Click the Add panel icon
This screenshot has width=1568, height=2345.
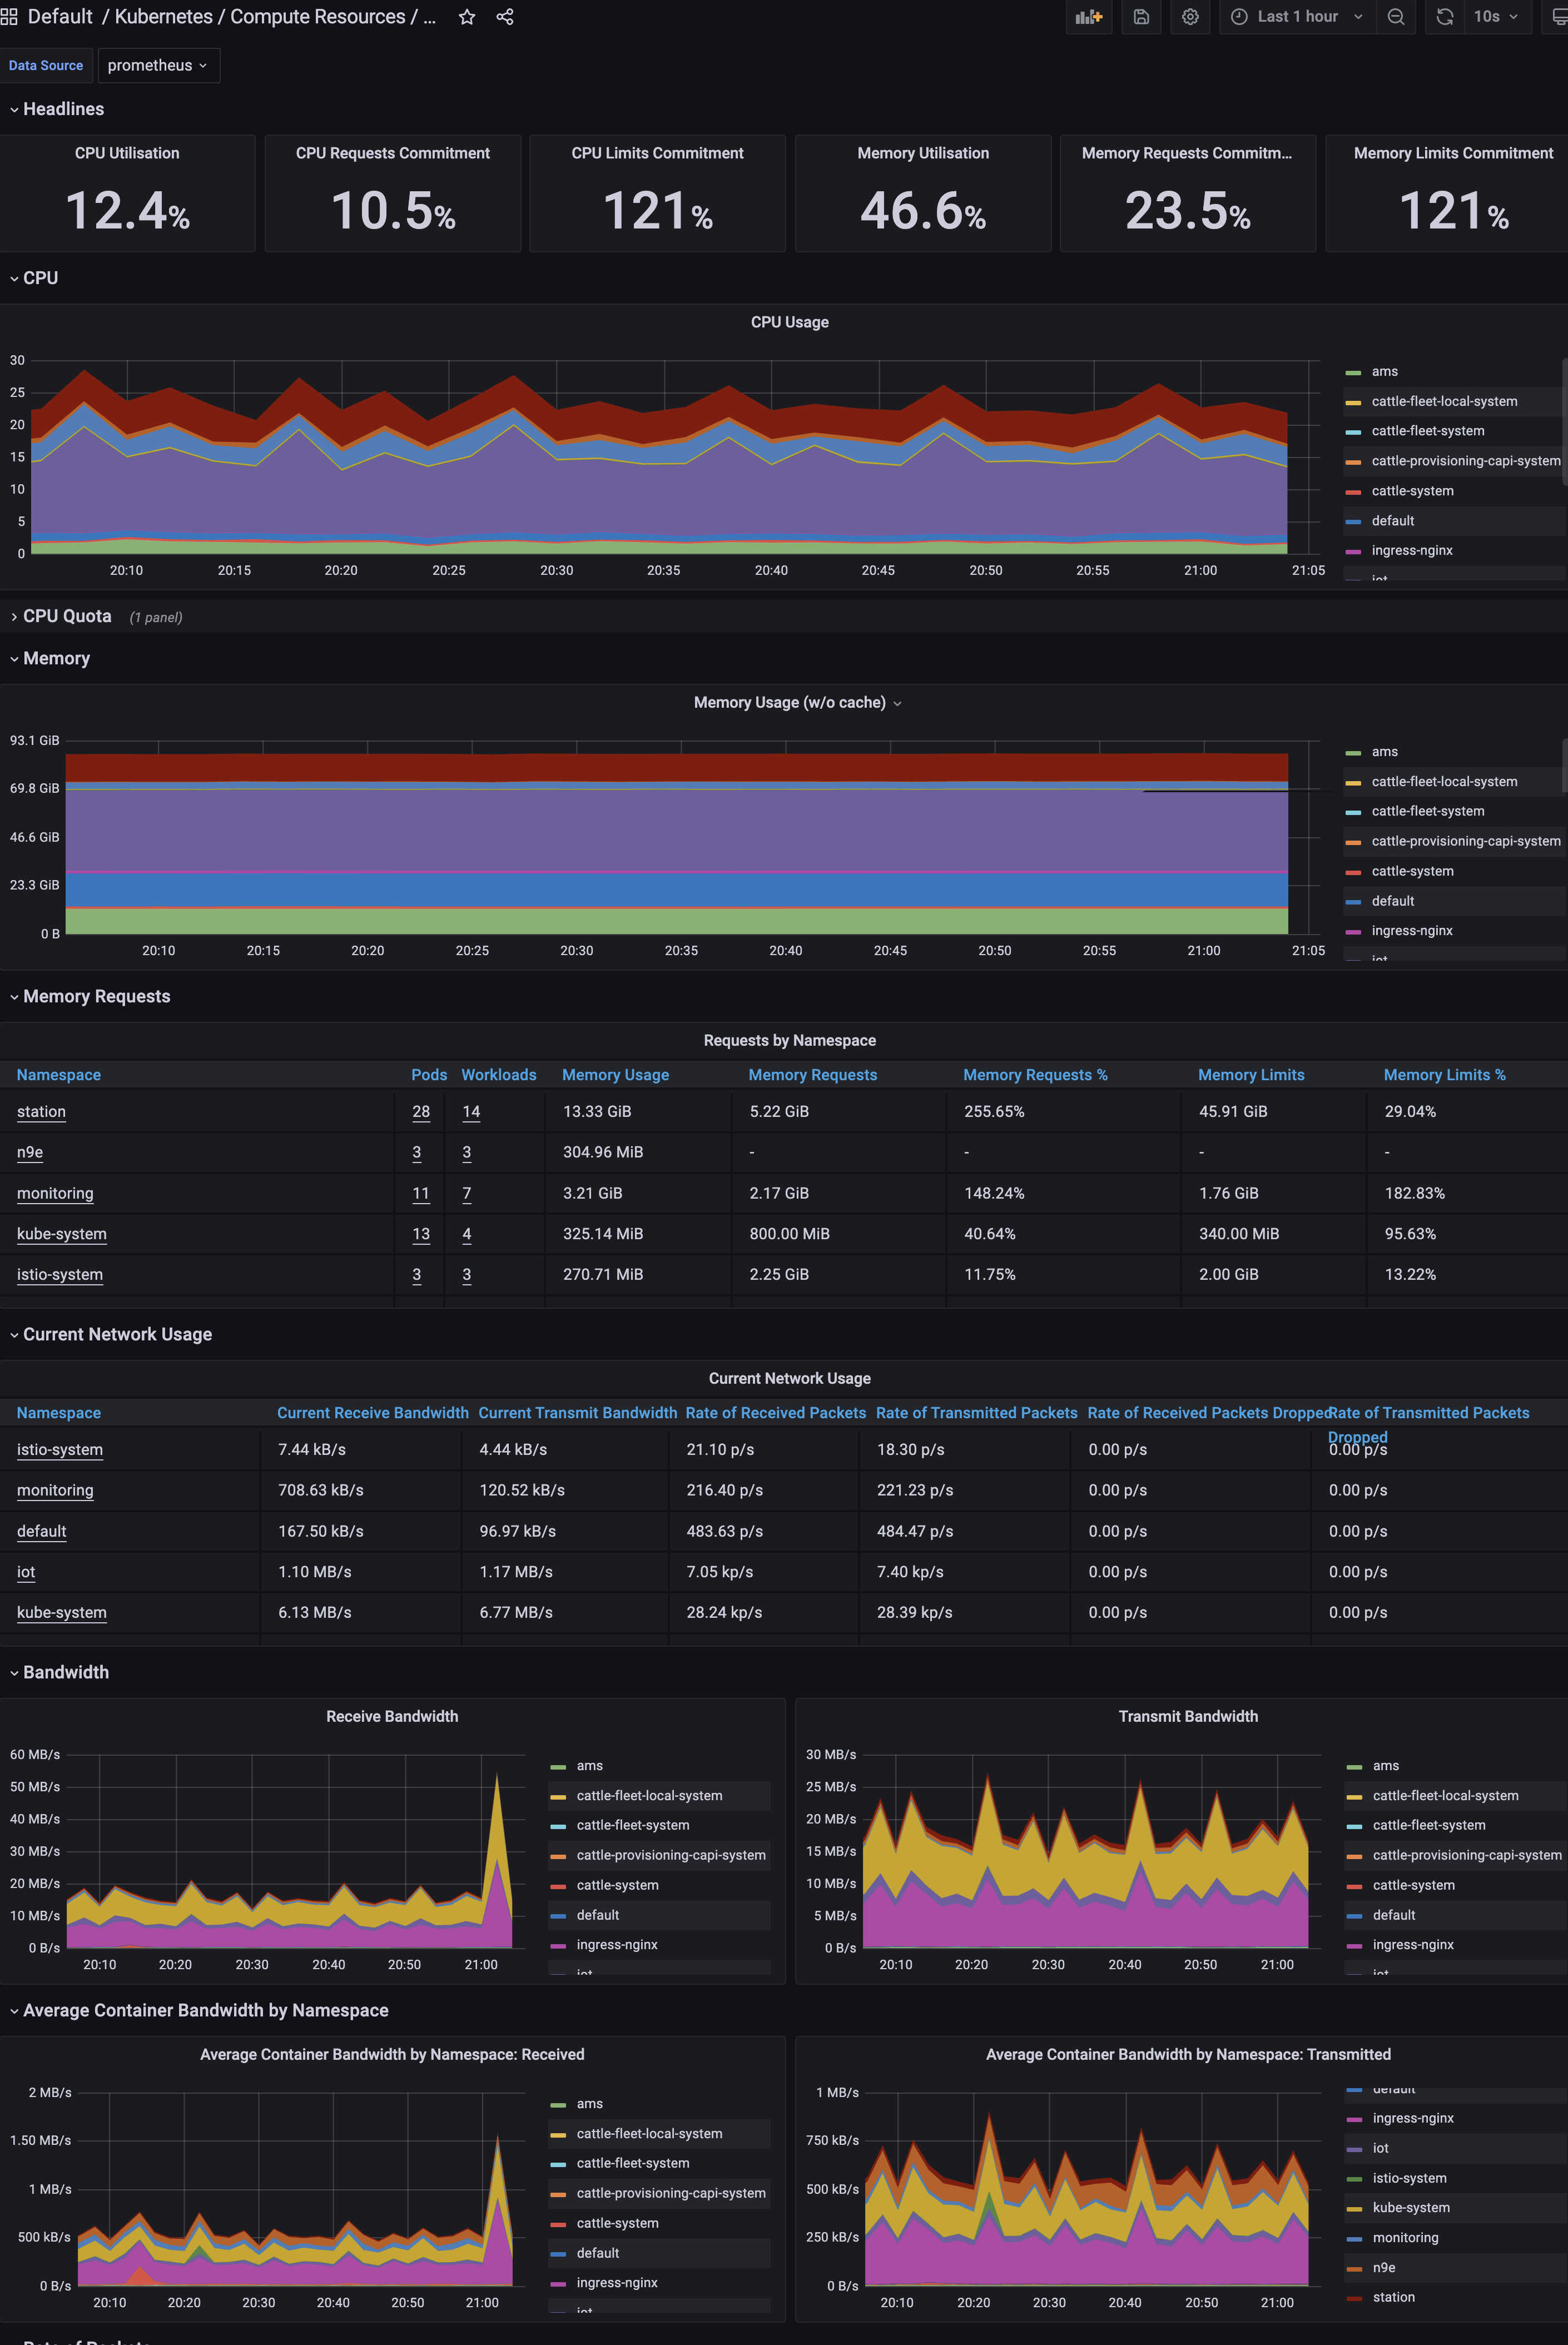[x=1088, y=17]
